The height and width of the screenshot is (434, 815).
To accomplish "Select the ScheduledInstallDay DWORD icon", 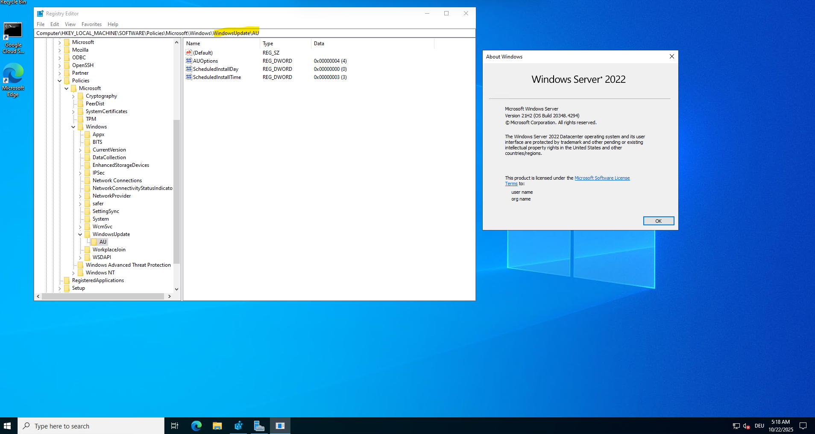I will (x=189, y=69).
